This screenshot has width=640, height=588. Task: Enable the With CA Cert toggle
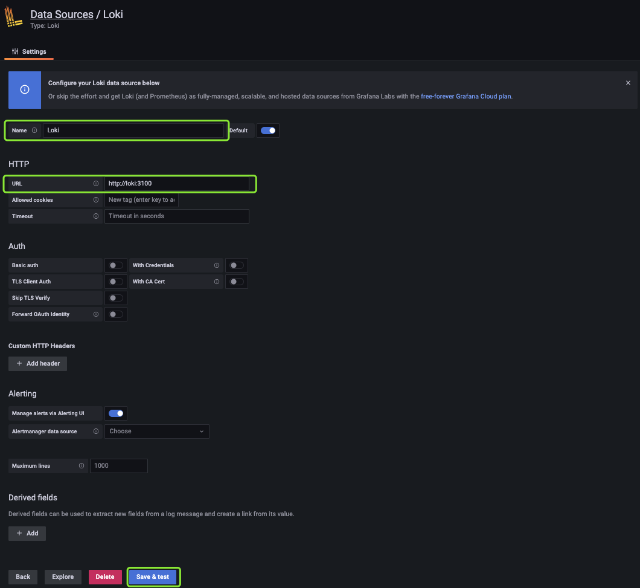[x=236, y=282]
